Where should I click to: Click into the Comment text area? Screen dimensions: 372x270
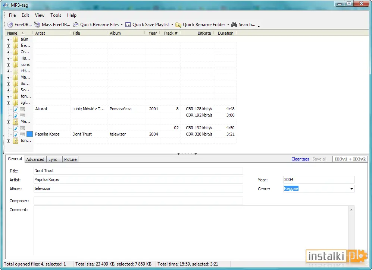(x=191, y=231)
